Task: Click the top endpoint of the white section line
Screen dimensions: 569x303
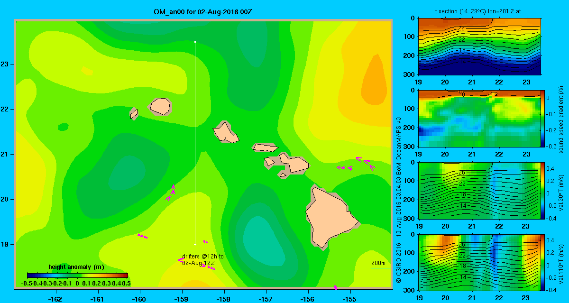Action: (195, 42)
